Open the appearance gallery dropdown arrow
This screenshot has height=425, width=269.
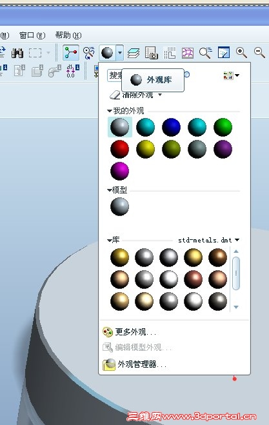119,53
